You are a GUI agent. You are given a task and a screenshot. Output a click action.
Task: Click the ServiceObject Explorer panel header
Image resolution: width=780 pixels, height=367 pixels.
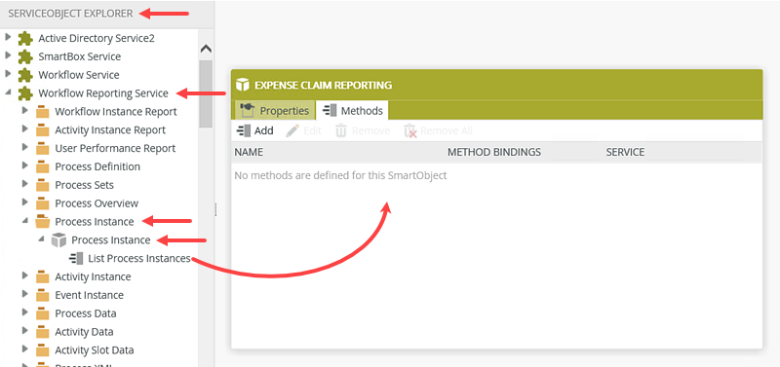107,14
